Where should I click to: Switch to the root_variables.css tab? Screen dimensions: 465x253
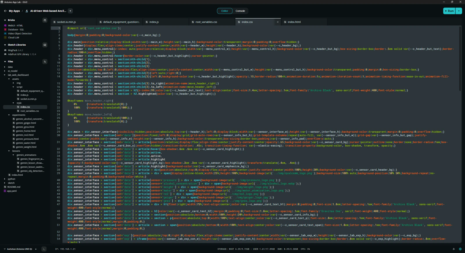click(x=212, y=22)
